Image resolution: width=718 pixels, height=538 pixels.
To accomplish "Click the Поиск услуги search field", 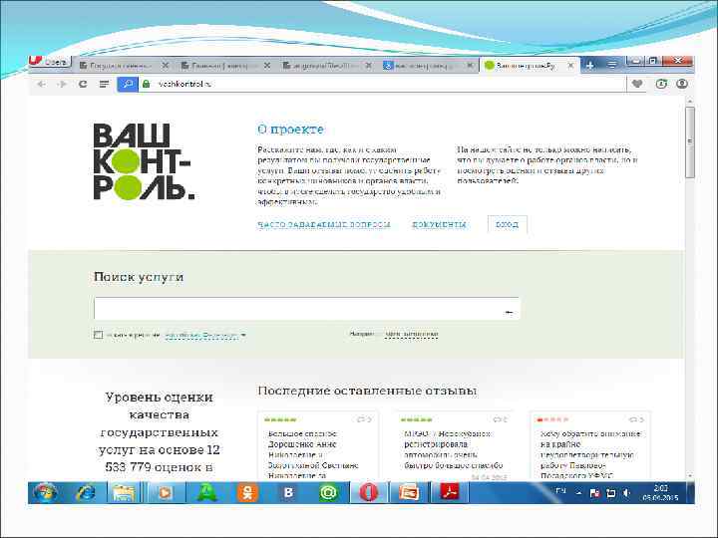I will 307,308.
